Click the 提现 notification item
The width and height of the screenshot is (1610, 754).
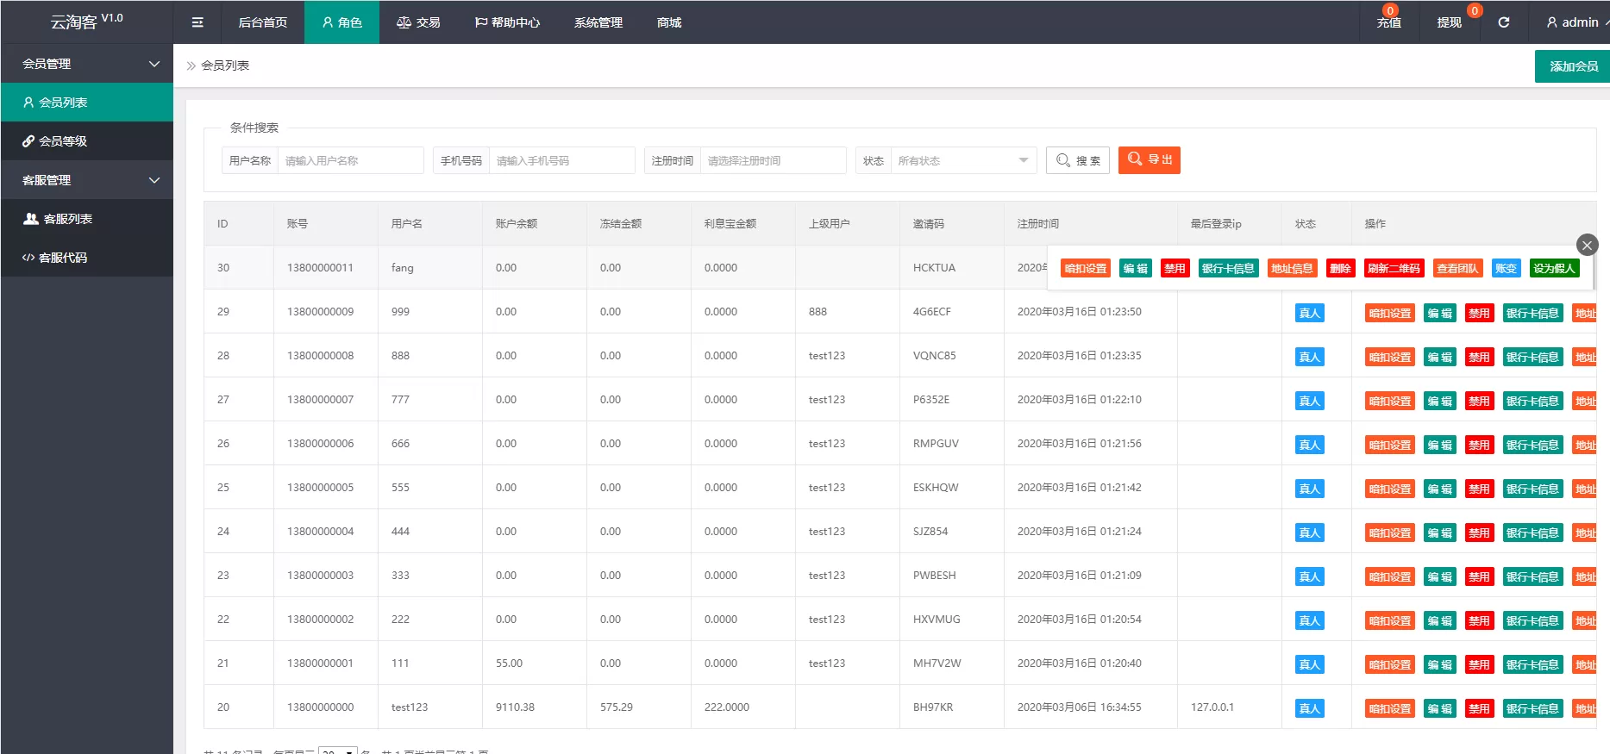click(1449, 22)
